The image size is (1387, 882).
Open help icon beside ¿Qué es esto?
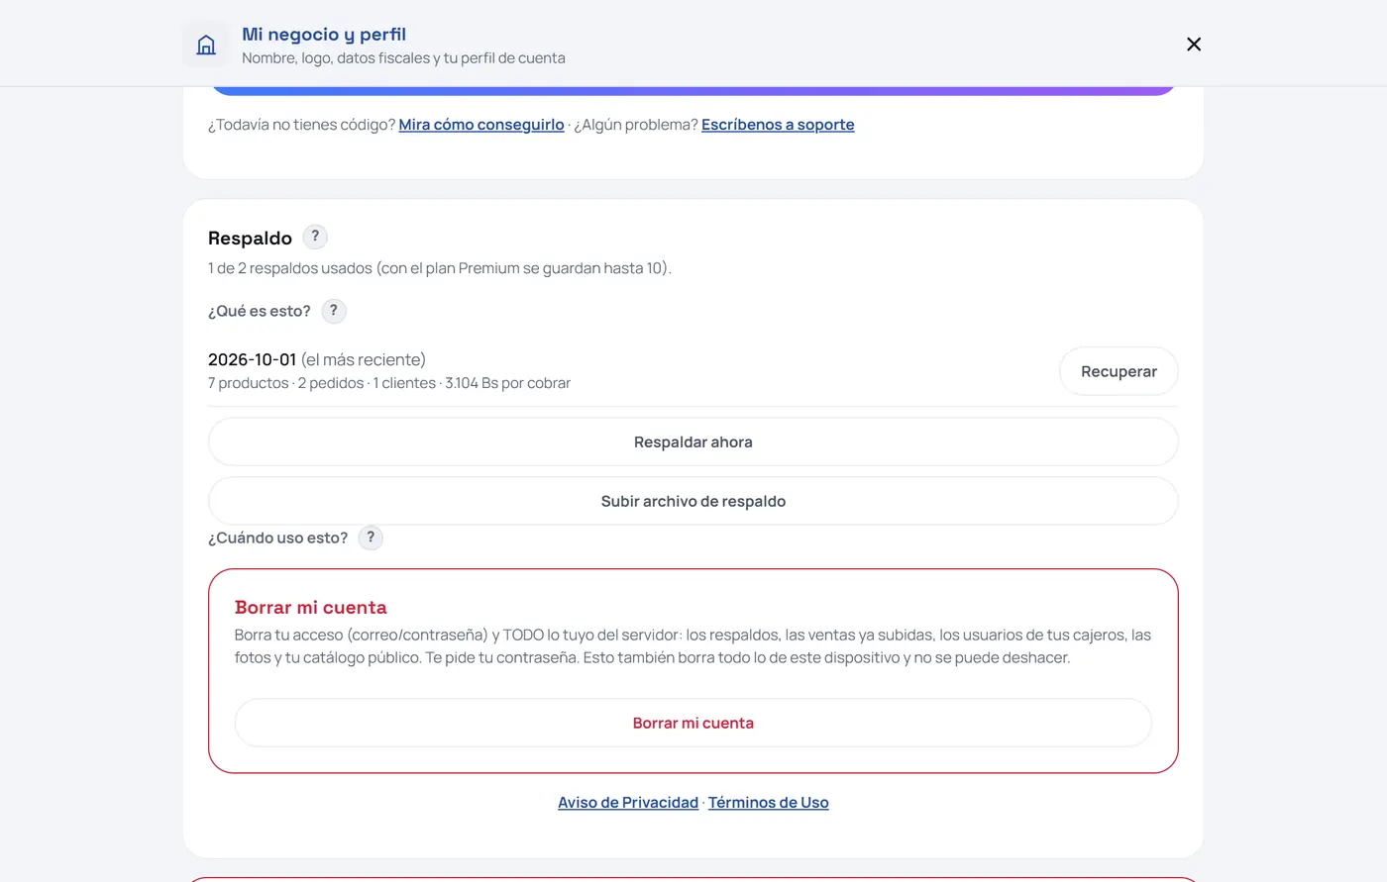(334, 311)
